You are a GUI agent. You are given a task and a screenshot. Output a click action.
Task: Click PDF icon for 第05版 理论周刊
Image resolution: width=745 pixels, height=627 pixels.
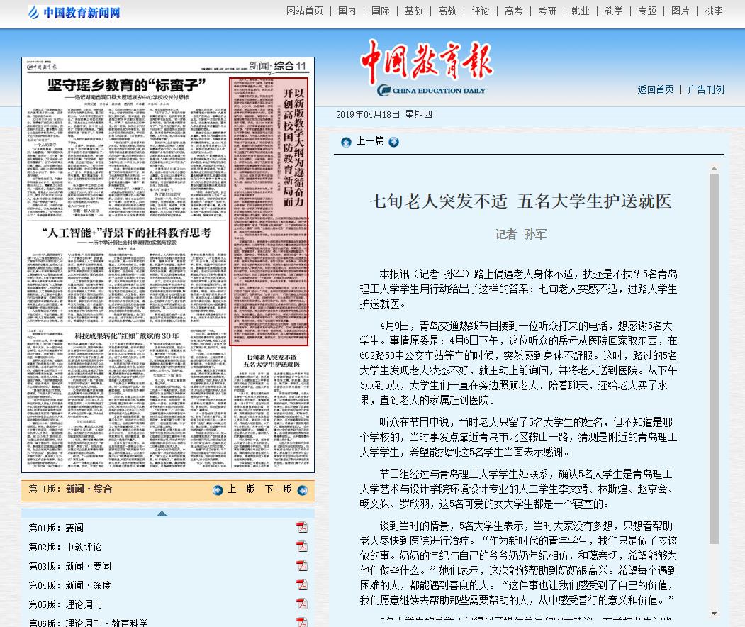click(302, 604)
